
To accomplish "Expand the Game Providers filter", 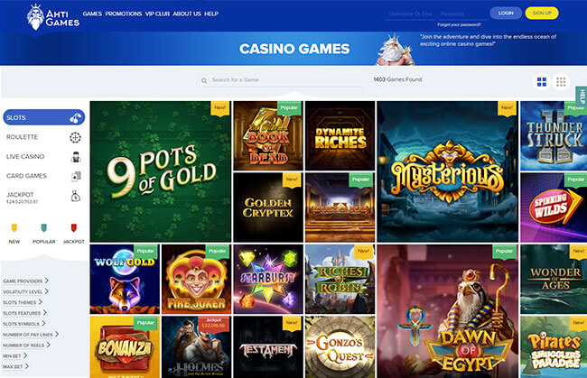I will (26, 281).
